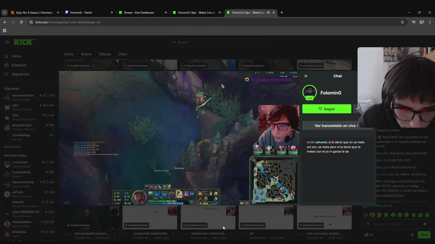View site information icon in address bar
Screen dimensions: 435x244
point(31,22)
